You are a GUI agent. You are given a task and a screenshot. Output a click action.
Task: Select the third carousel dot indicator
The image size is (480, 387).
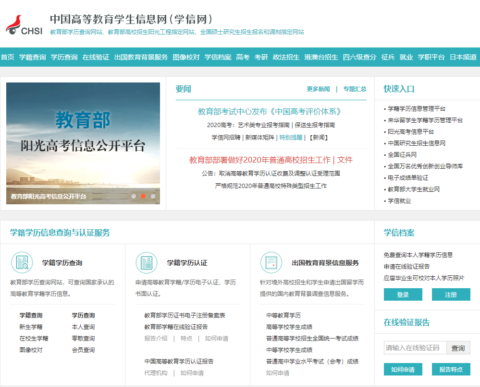click(x=153, y=196)
